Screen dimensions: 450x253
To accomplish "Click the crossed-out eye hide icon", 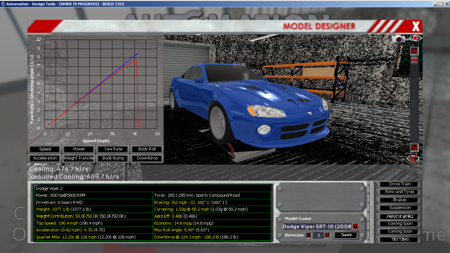I will (413, 158).
